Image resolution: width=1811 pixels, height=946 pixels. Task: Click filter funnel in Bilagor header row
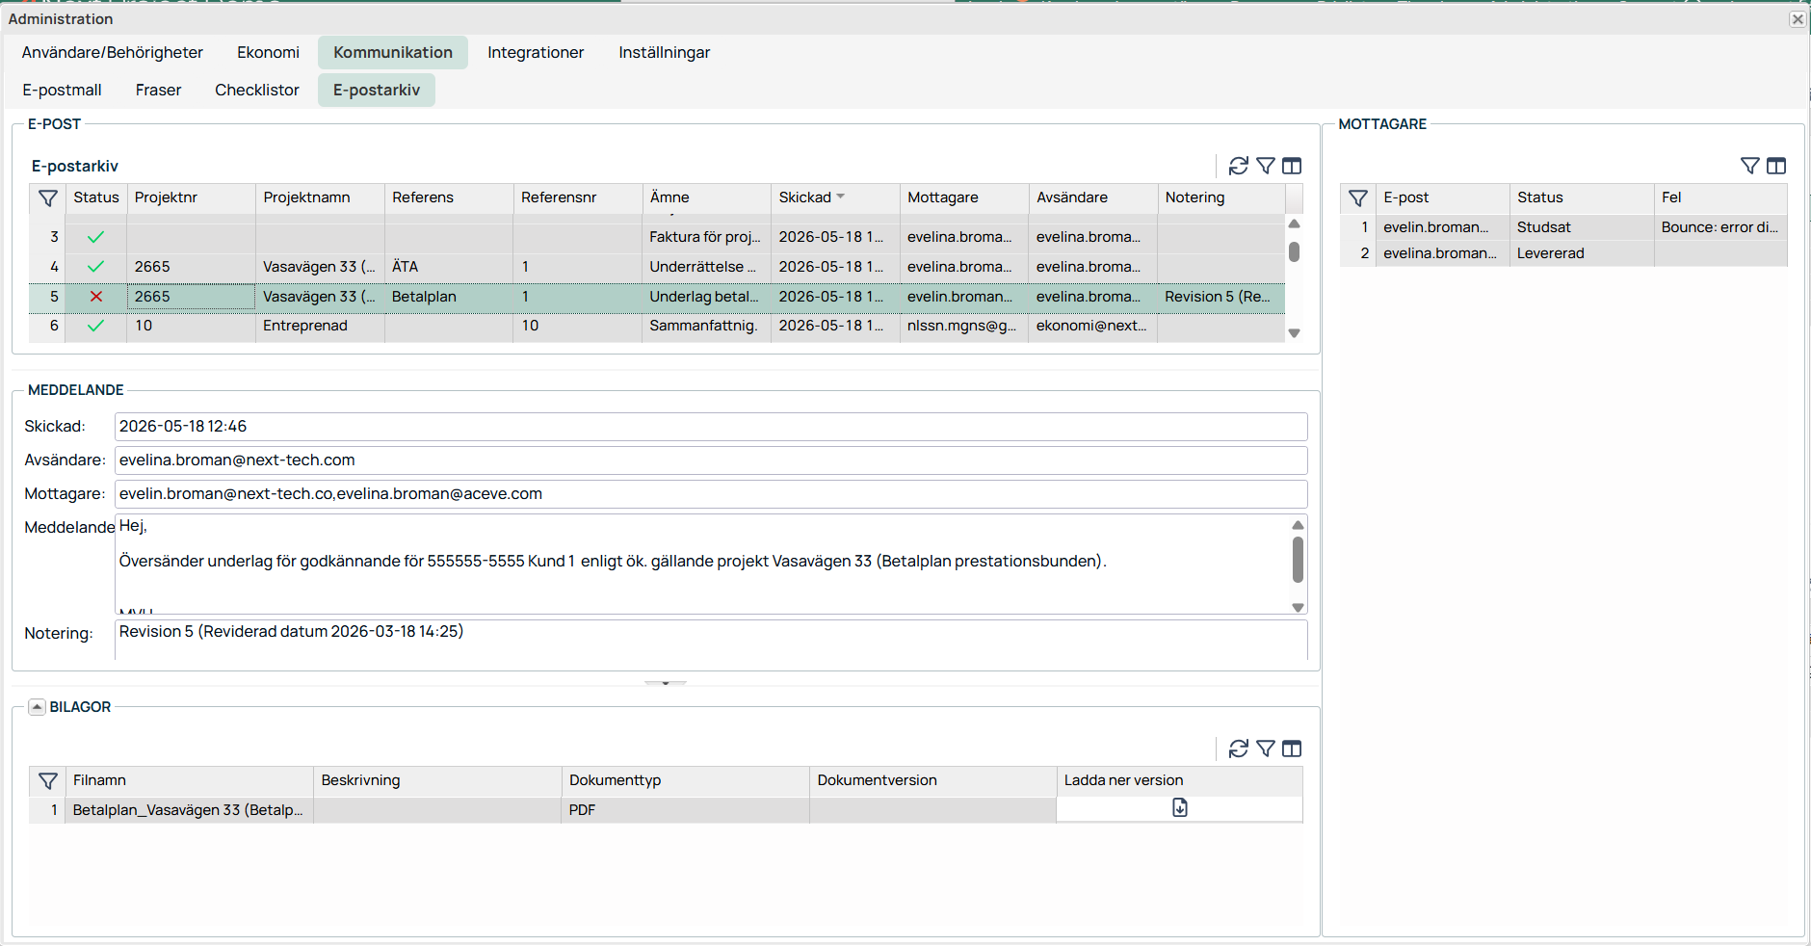[x=47, y=780]
